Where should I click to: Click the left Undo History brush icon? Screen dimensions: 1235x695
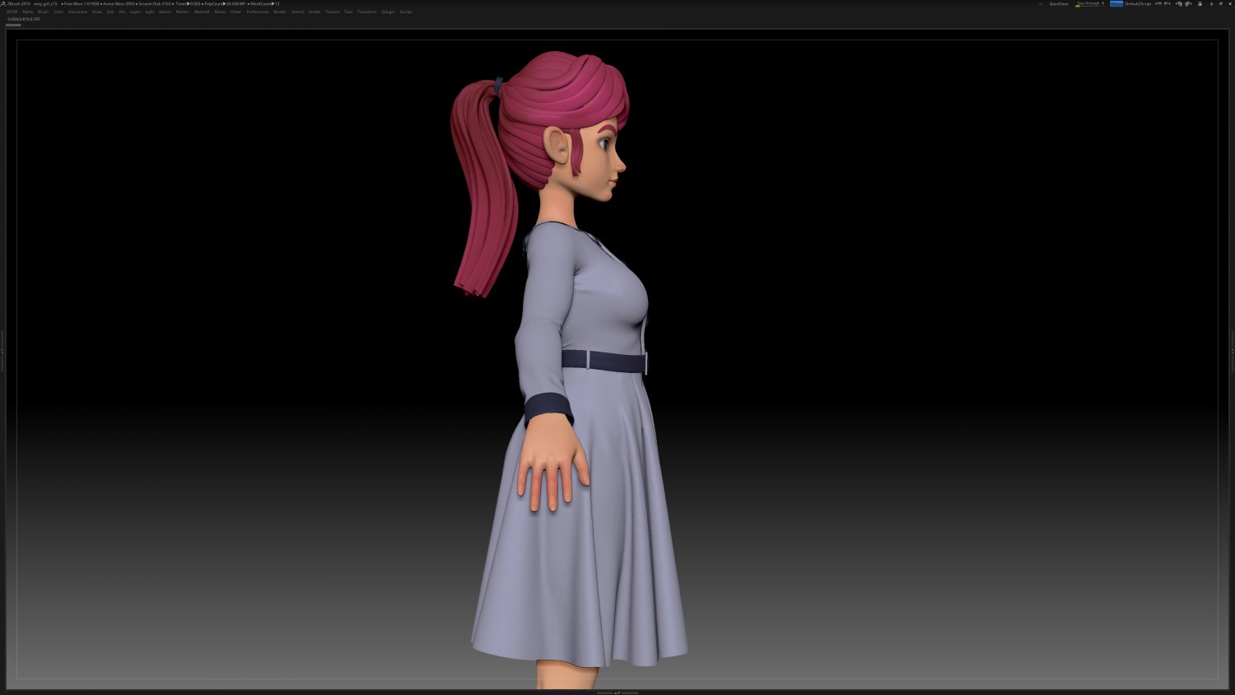coord(1179,3)
